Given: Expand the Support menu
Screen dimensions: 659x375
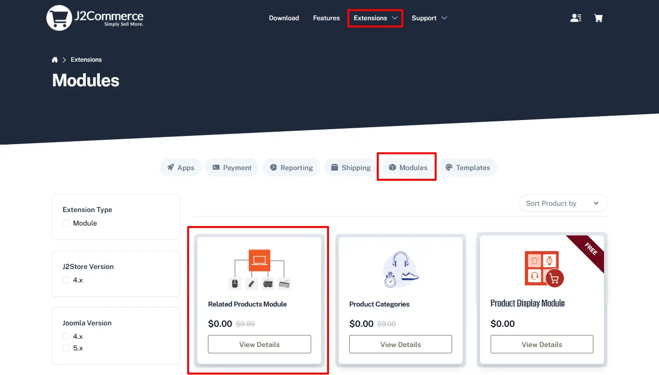Looking at the screenshot, I should pyautogui.click(x=429, y=18).
